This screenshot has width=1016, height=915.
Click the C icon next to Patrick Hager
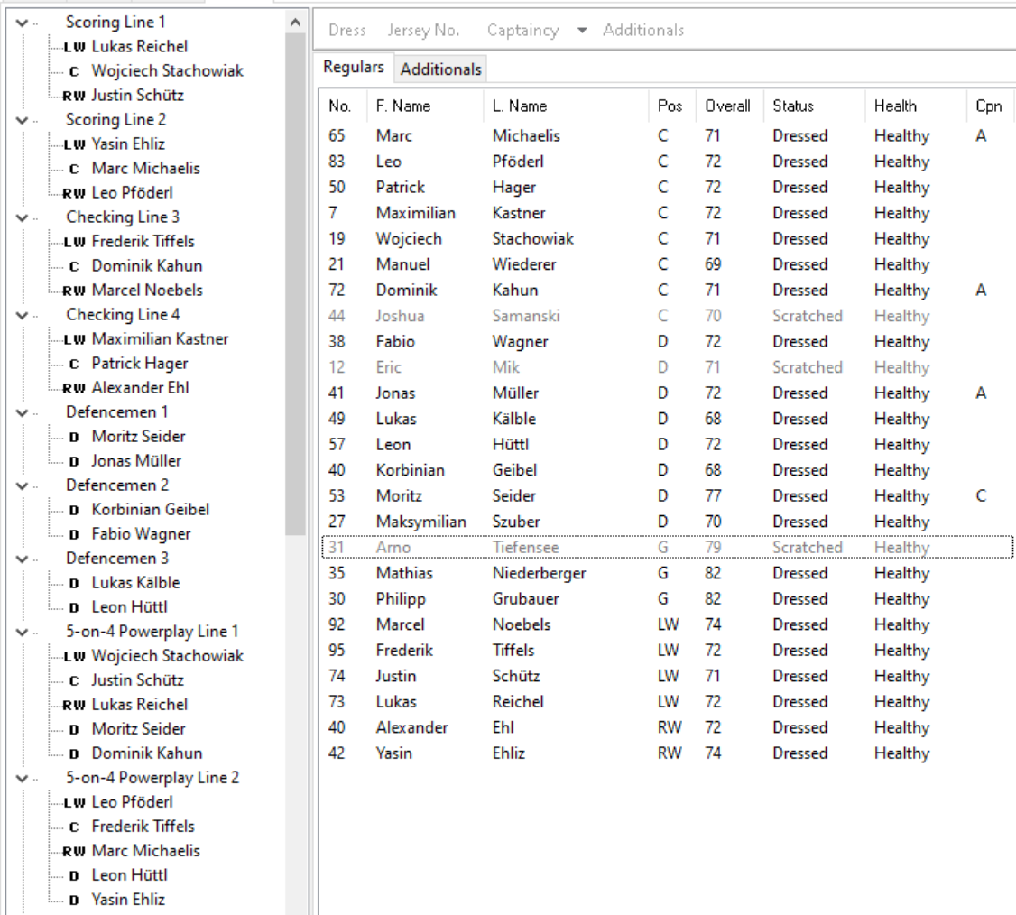(x=74, y=364)
